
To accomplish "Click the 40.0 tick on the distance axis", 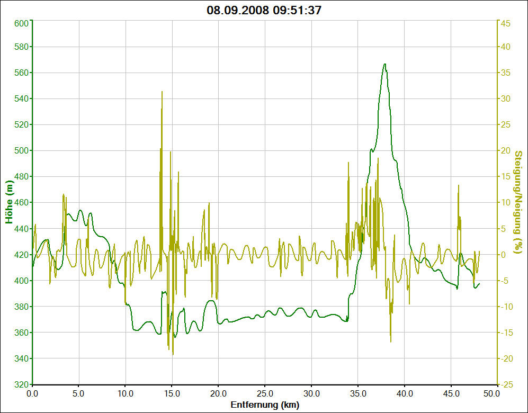I will [405, 393].
